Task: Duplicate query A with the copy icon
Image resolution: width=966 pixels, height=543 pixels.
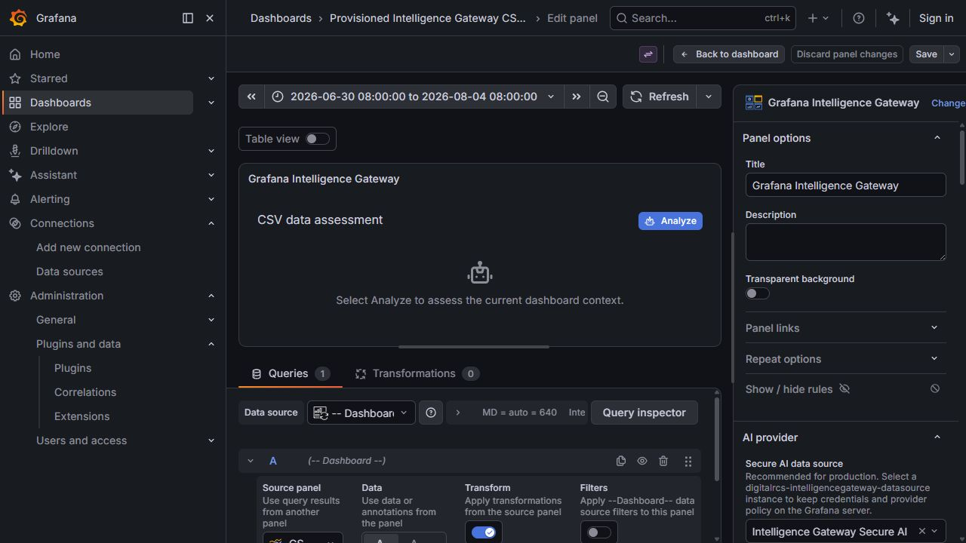Action: point(621,461)
